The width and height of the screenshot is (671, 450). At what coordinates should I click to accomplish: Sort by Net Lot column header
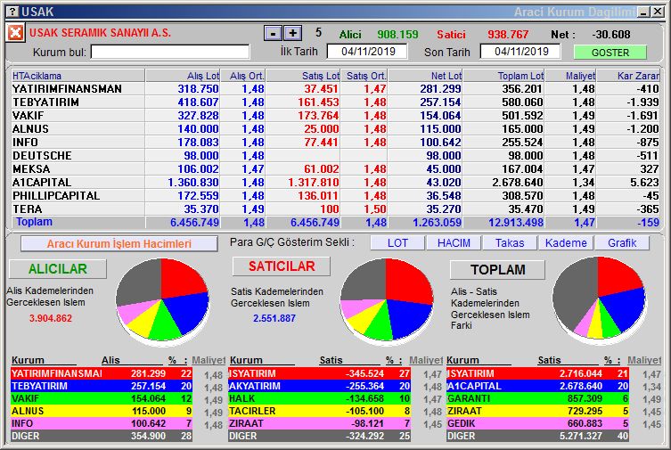tap(425, 76)
